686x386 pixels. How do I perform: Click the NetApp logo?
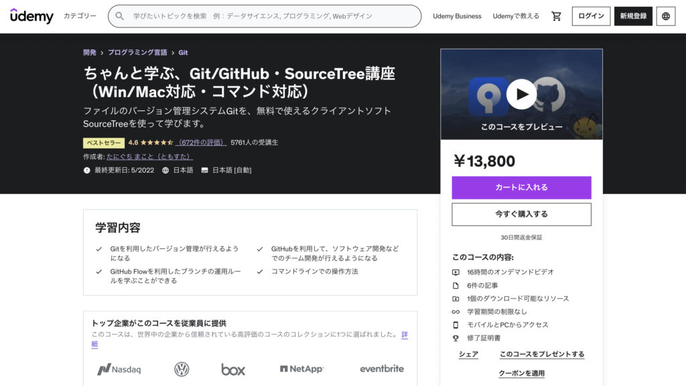tap(301, 369)
